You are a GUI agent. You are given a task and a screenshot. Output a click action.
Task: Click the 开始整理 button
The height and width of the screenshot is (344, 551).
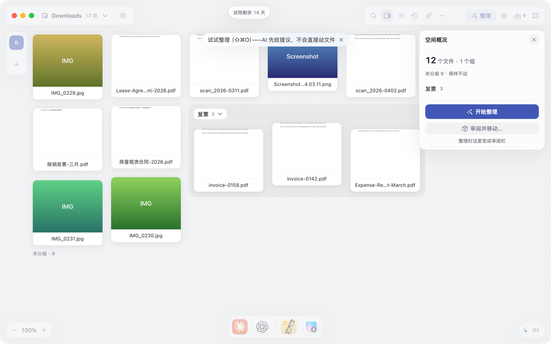(482, 112)
